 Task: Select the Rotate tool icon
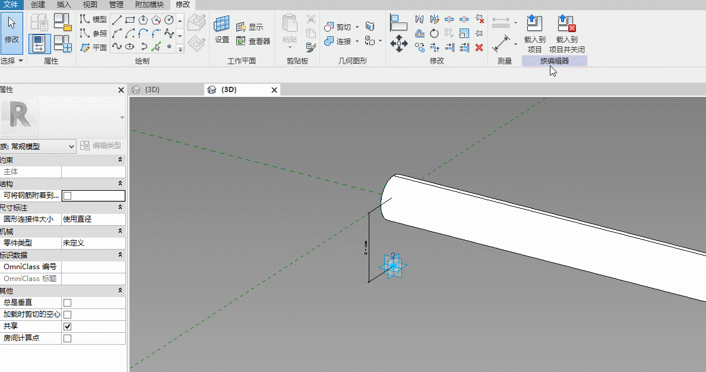tap(434, 33)
